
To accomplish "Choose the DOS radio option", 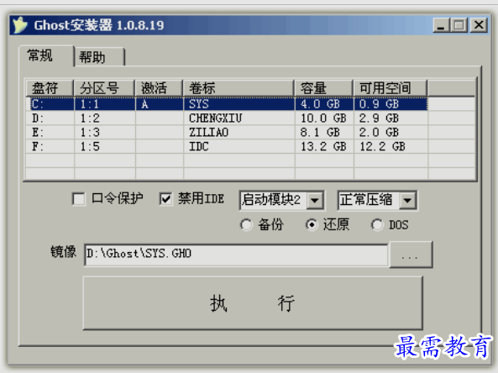I will 377,225.
